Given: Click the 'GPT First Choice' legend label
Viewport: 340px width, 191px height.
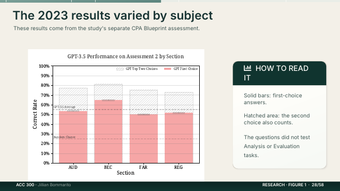Looking at the screenshot, I should pos(185,69).
